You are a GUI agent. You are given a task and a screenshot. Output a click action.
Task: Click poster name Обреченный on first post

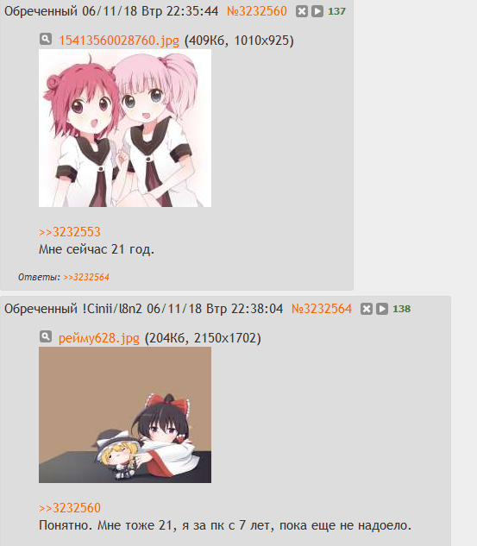point(41,11)
